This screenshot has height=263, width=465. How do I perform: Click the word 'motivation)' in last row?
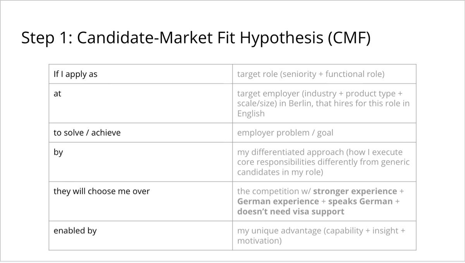pos(259,241)
